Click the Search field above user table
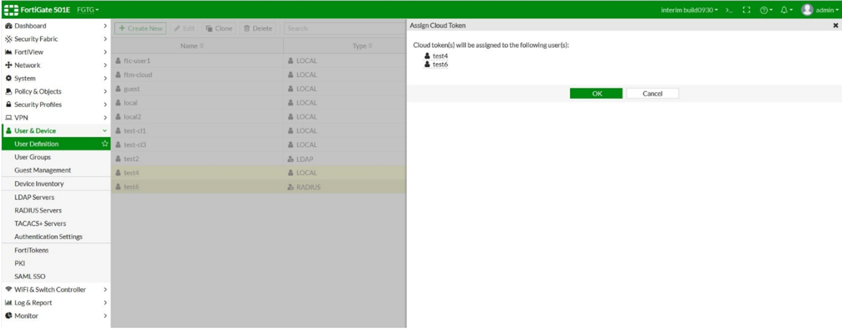This screenshot has height=331, width=842. pos(344,28)
